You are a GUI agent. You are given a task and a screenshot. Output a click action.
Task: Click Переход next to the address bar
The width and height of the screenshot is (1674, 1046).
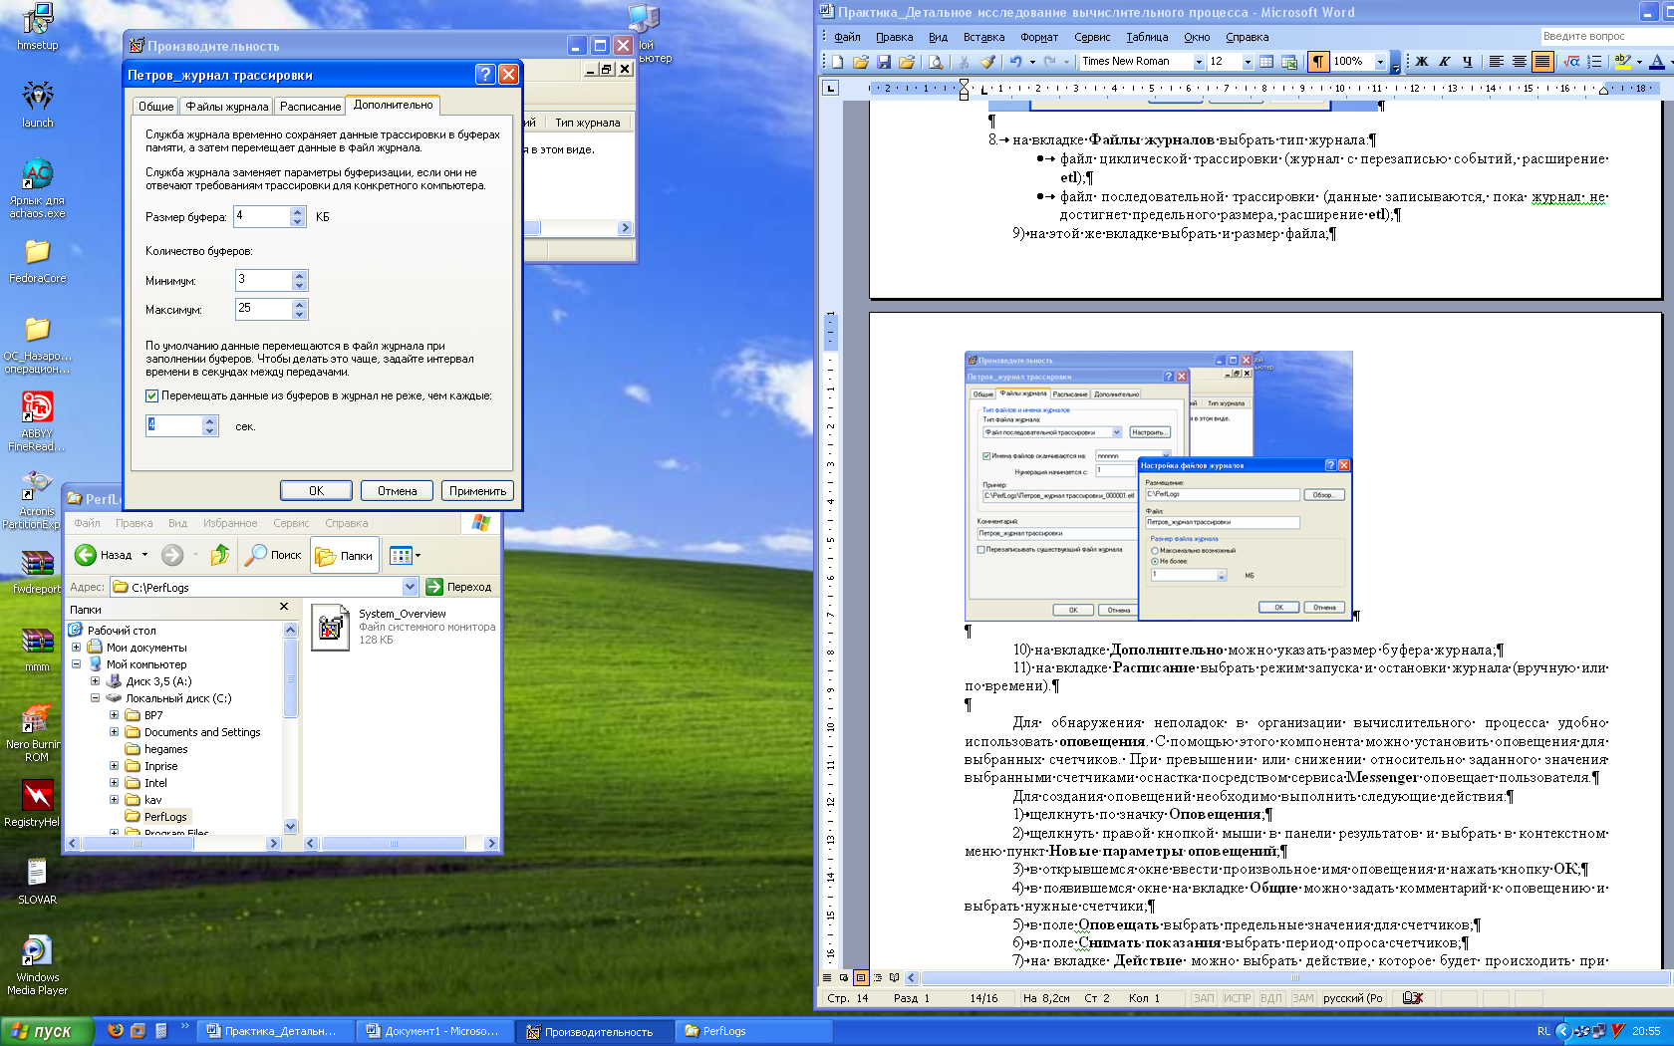coord(458,587)
